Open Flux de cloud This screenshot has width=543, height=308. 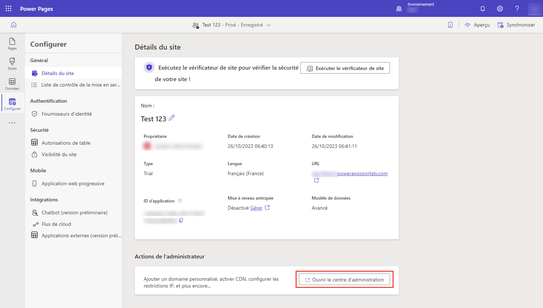click(74, 224)
